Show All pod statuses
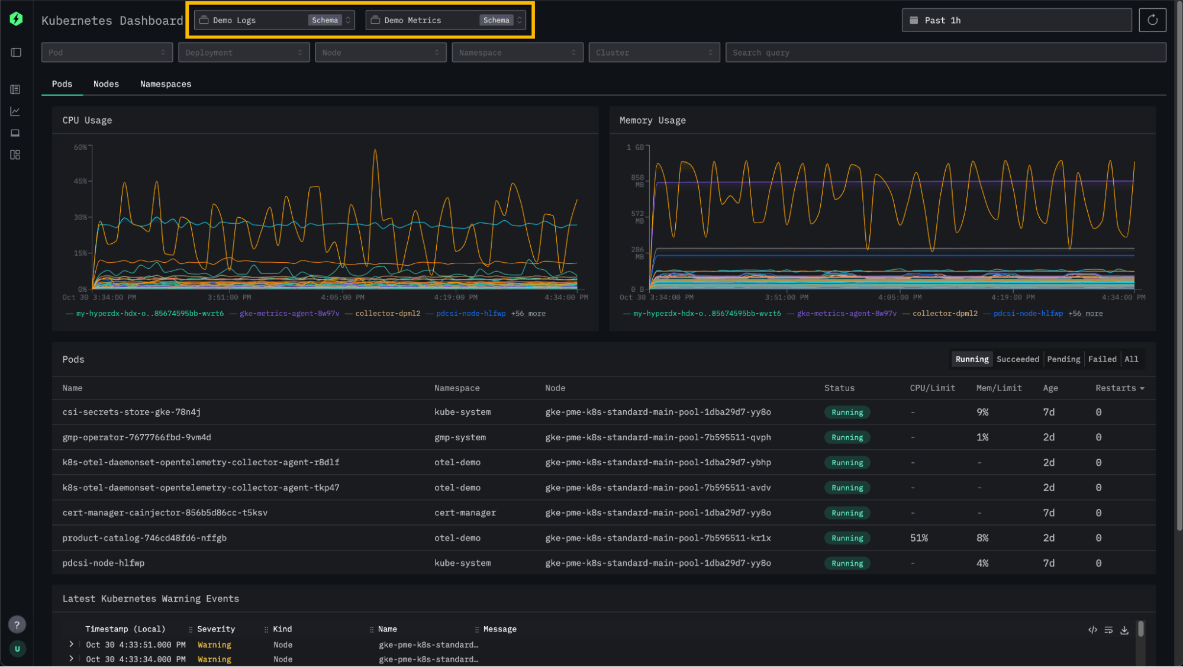The height and width of the screenshot is (667, 1183). tap(1131, 359)
